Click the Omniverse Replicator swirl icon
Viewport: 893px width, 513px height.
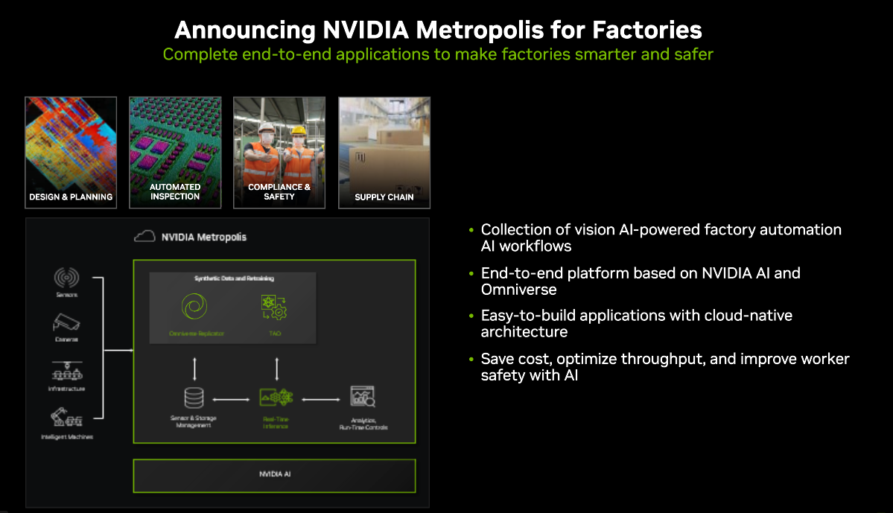194,306
